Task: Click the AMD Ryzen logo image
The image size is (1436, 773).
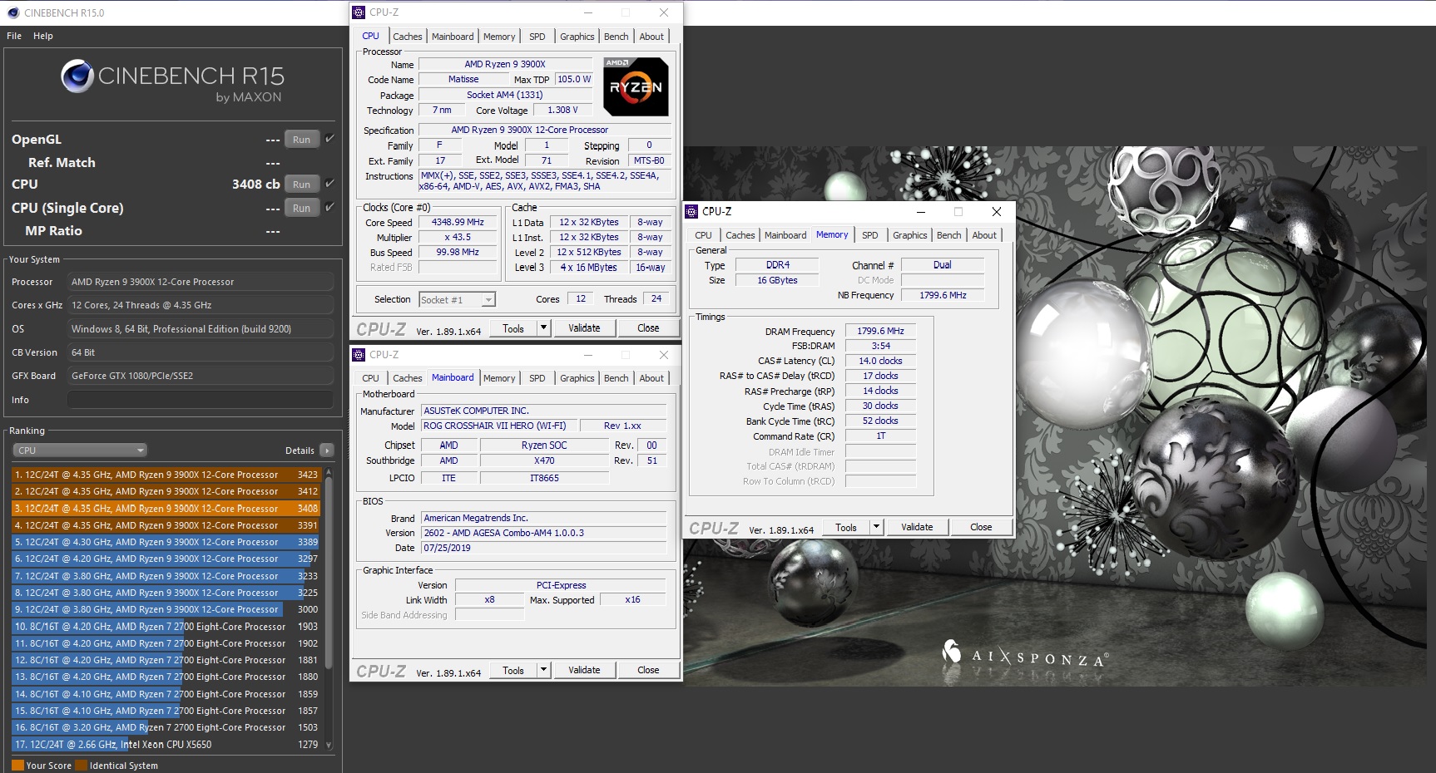Action: (635, 86)
